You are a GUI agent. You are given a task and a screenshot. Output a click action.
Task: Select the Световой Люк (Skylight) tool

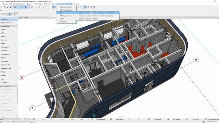5,65
